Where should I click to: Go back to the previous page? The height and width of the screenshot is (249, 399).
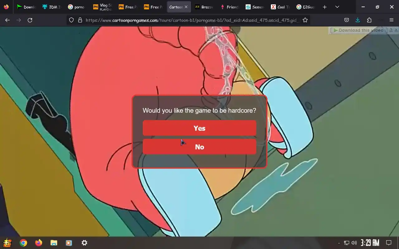[7, 20]
